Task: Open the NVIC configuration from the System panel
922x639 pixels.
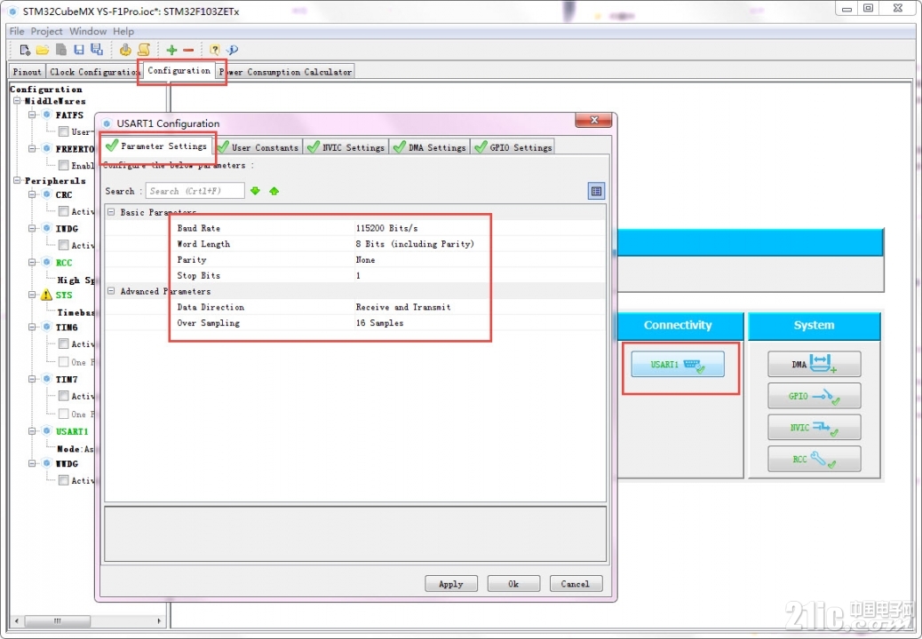Action: click(x=814, y=428)
